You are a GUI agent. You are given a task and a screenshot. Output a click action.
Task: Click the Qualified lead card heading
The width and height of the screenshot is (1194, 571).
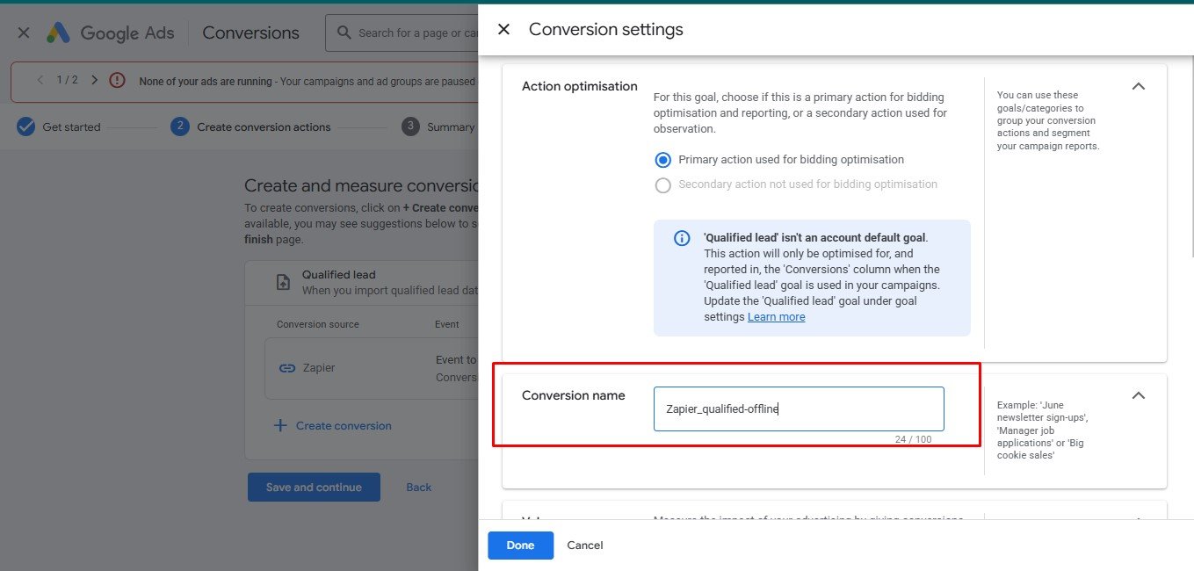[339, 274]
